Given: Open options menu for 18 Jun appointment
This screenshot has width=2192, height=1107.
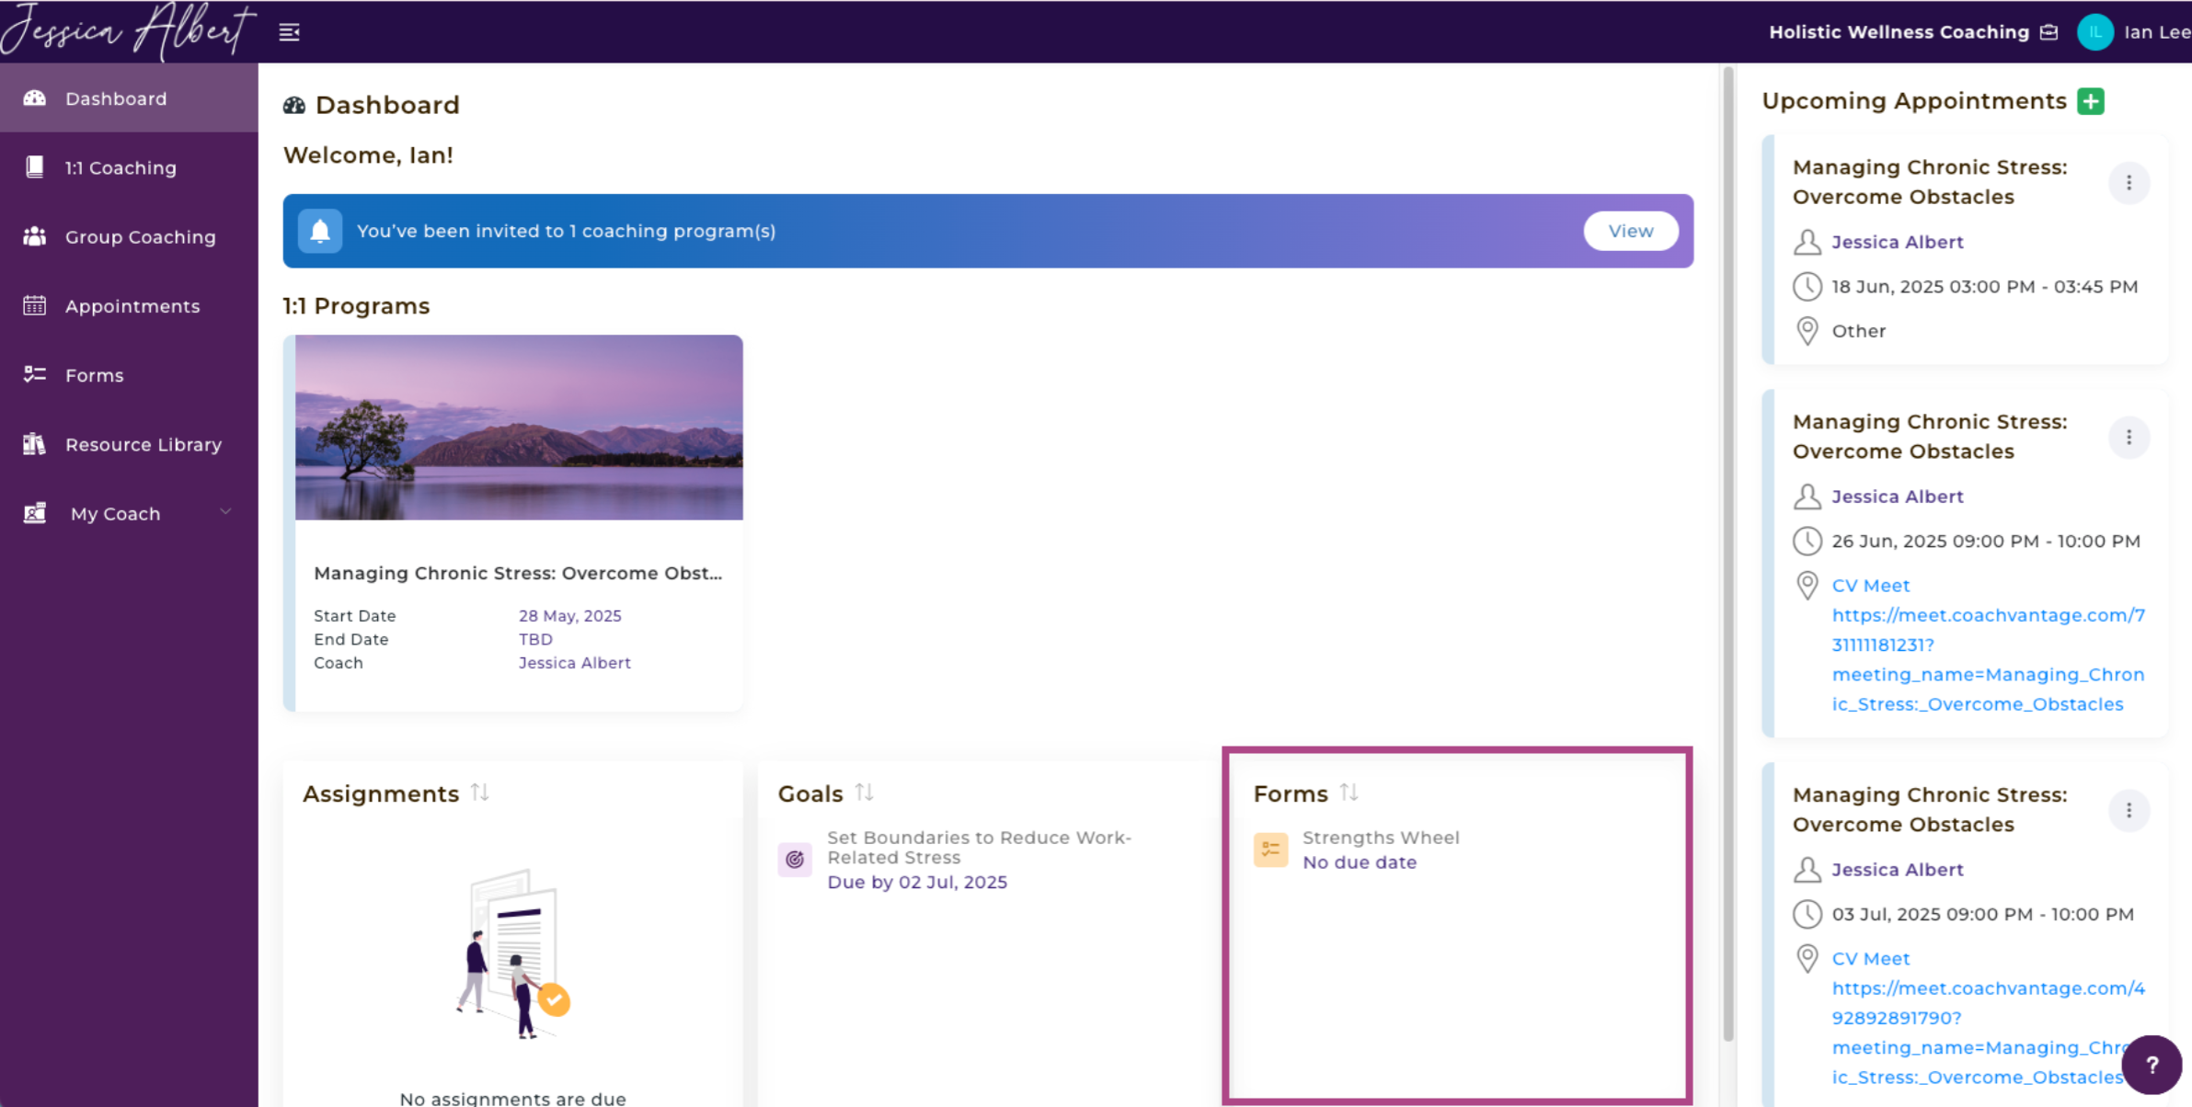Looking at the screenshot, I should click(2129, 183).
